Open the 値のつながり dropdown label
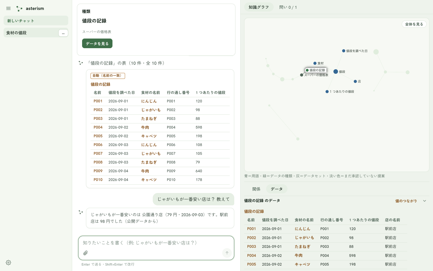Screen dimensions: 433x271 [x=406, y=201]
